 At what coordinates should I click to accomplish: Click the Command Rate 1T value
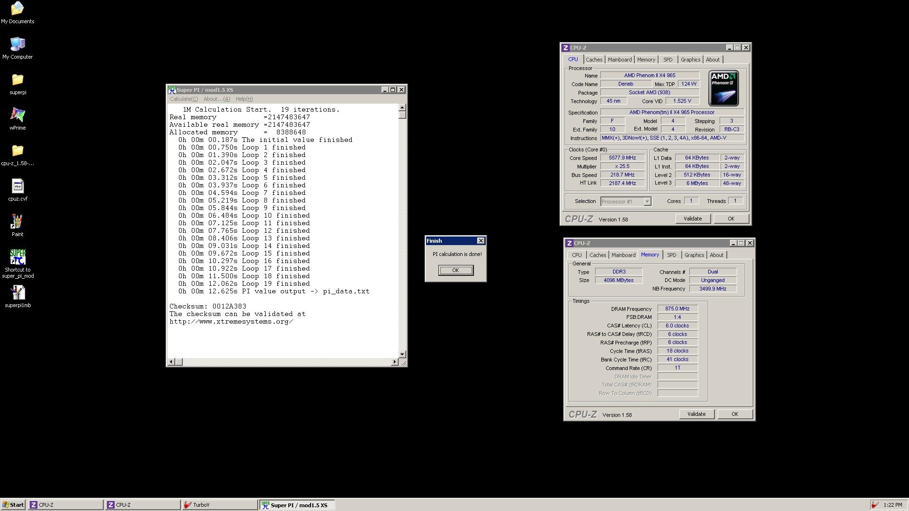(677, 368)
